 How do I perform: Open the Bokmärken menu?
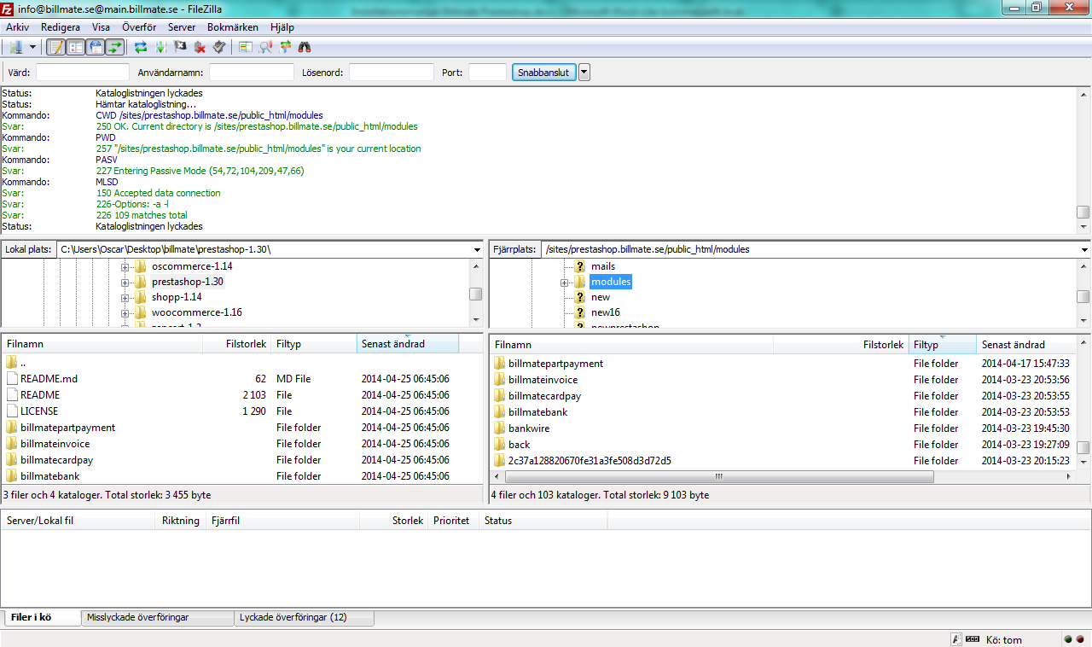coord(233,27)
